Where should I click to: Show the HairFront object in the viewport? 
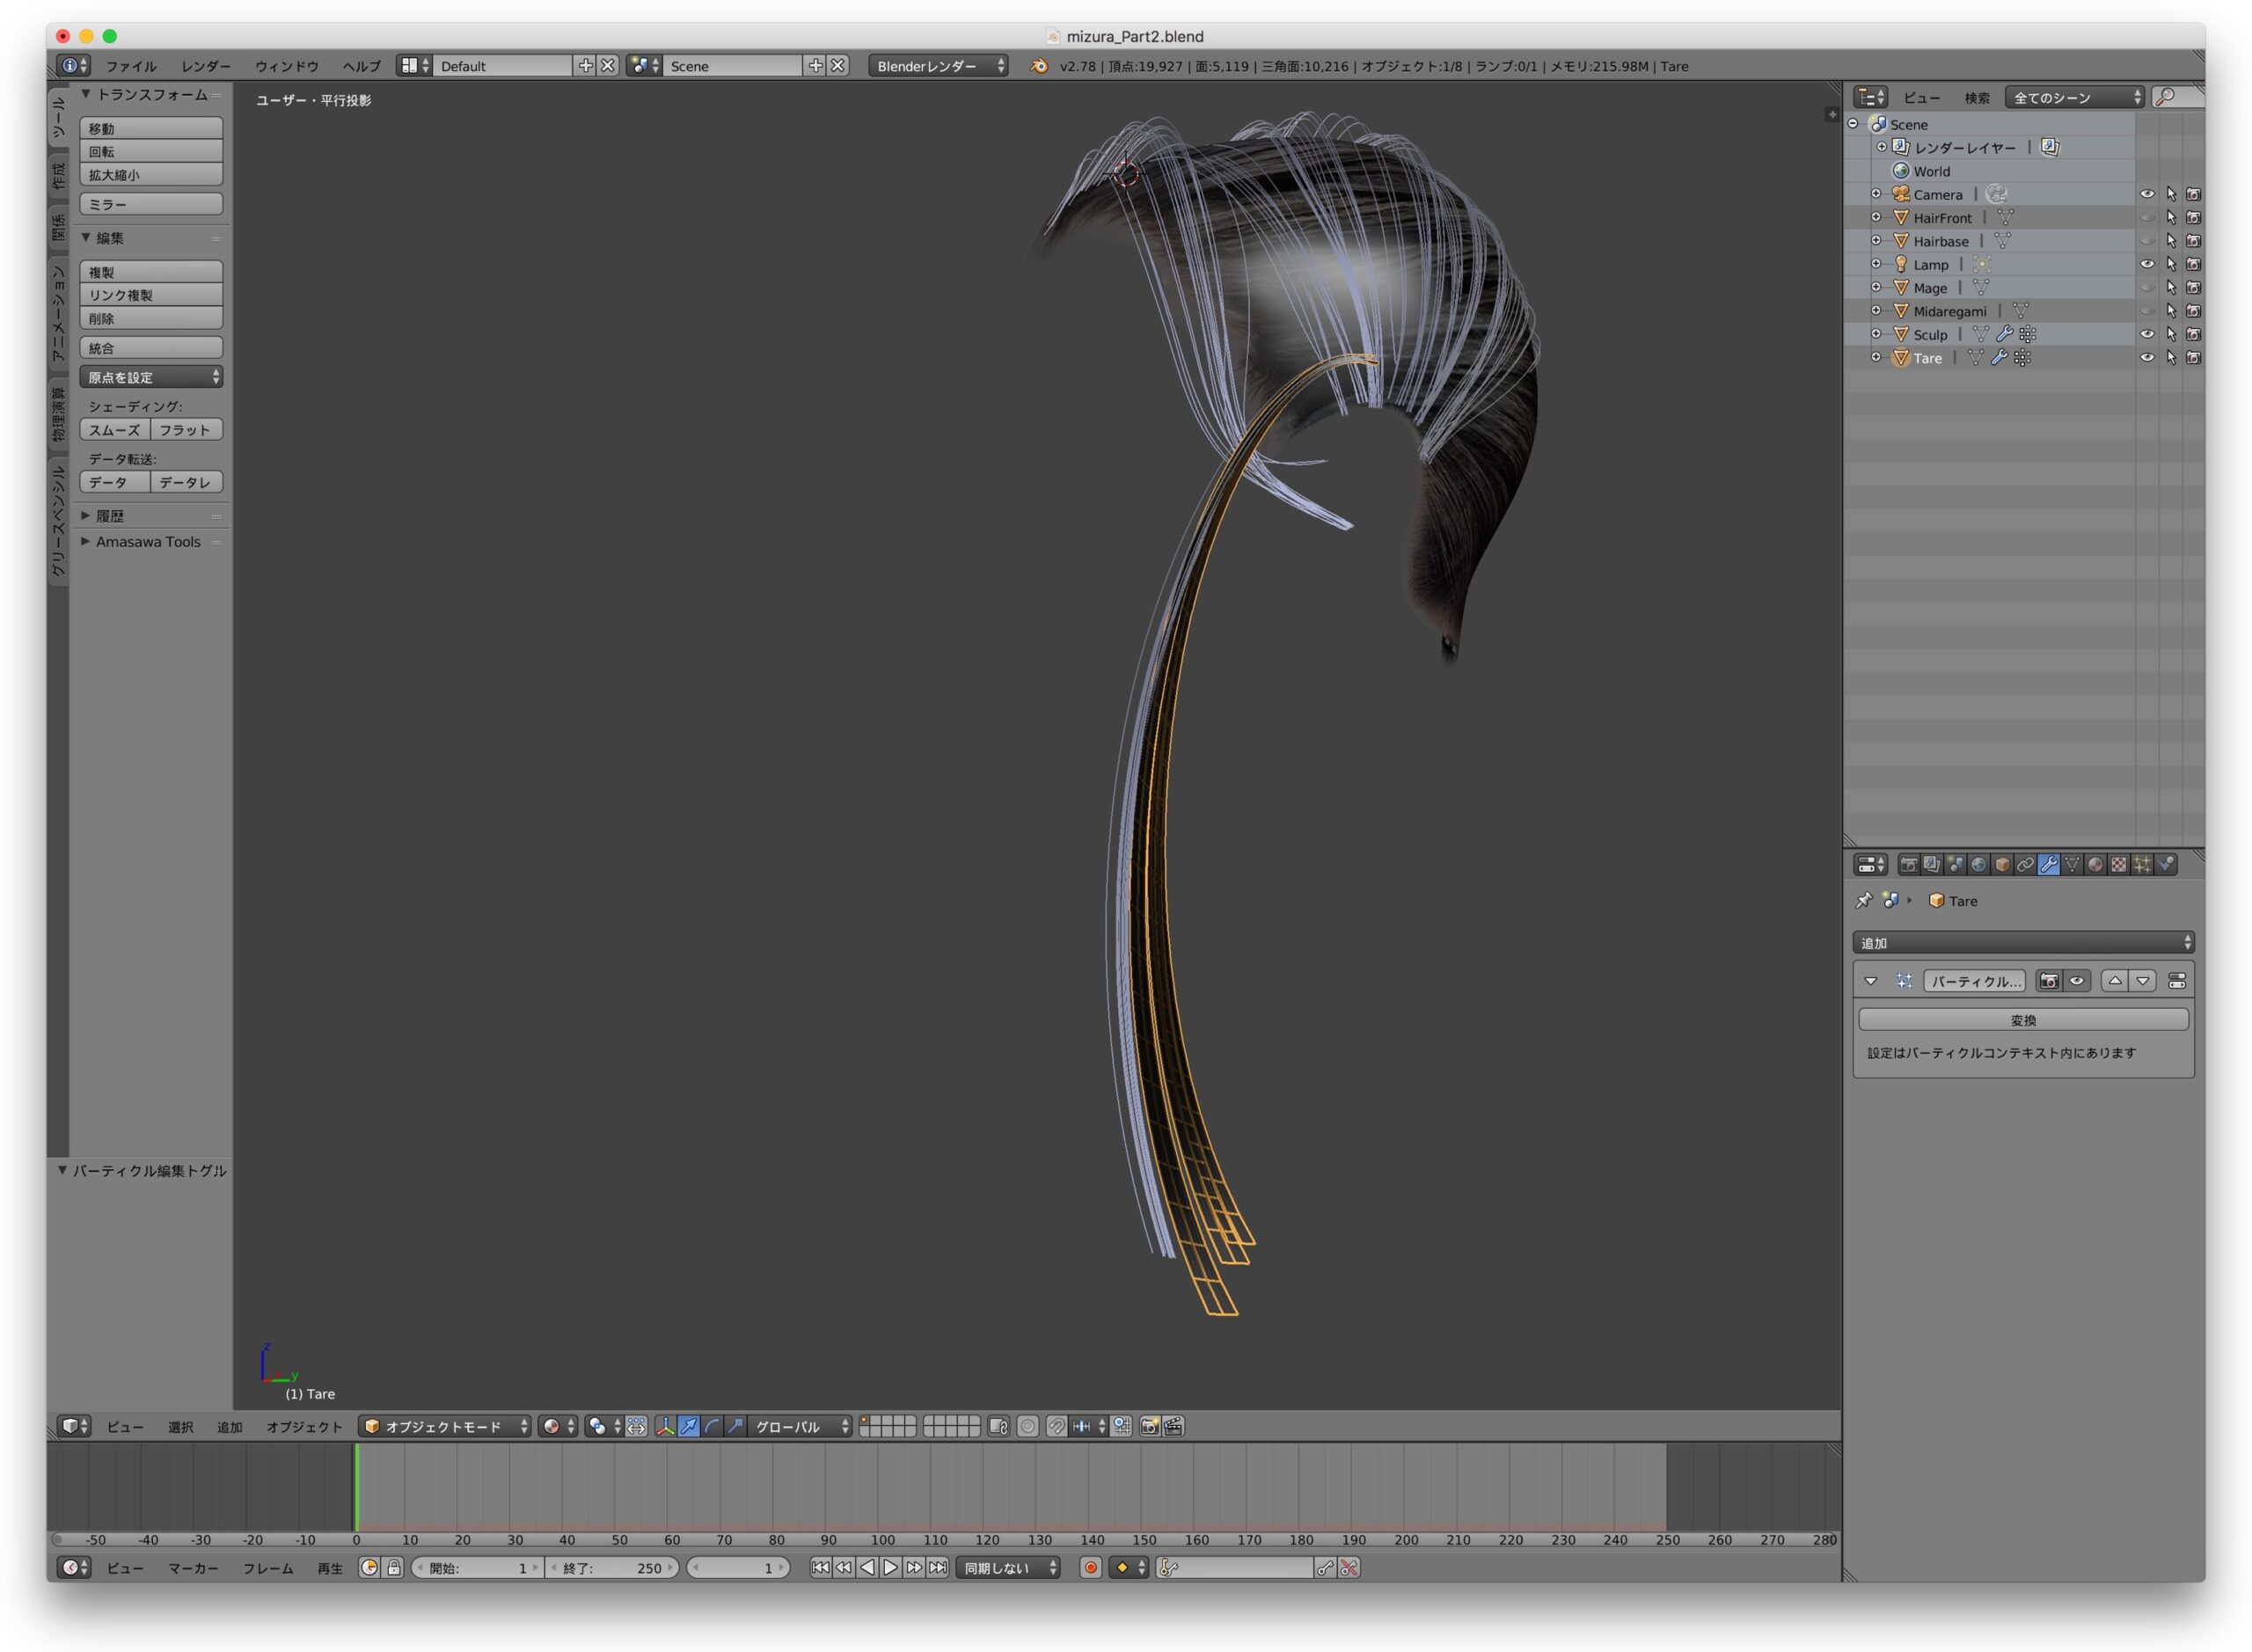click(2146, 218)
